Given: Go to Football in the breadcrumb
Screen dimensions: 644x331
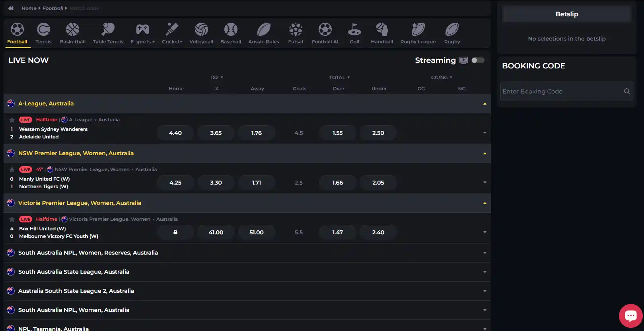Looking at the screenshot, I should coord(53,8).
